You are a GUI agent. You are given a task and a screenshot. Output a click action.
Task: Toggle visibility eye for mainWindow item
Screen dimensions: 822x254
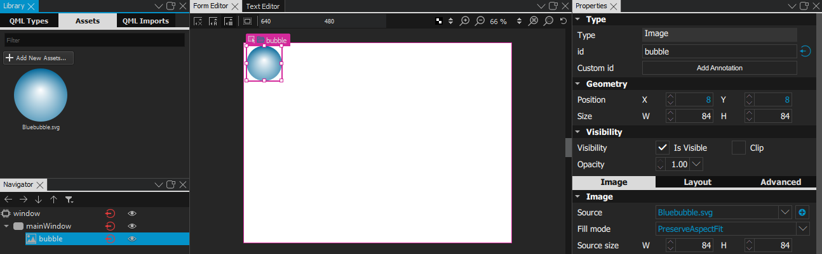tap(132, 226)
